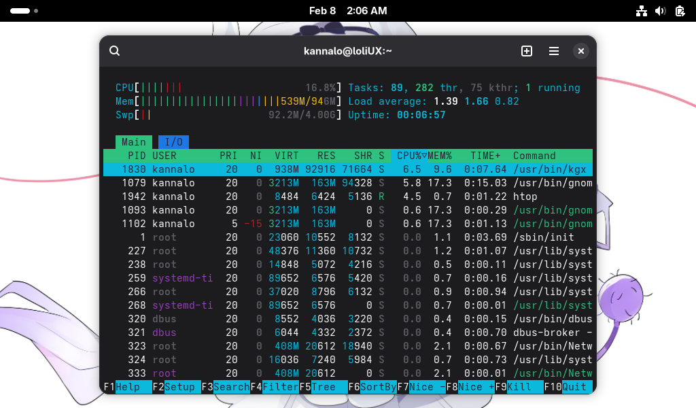Sort by the SHR column header
696x408 pixels.
pos(363,156)
